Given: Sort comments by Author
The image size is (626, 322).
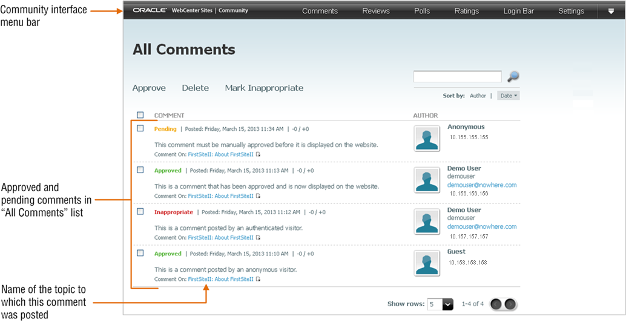Looking at the screenshot, I should (478, 96).
